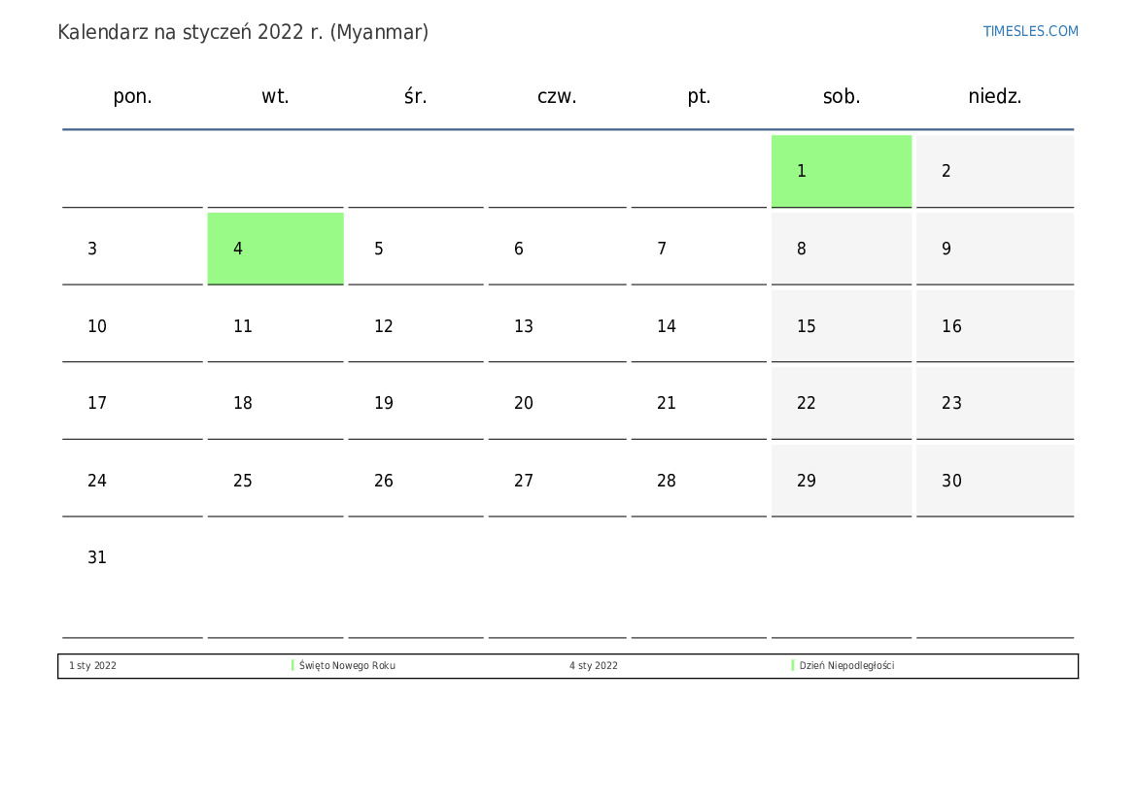Screen dimensions: 1136x803
Task: Open the TIMESLES.COM link
Action: click(x=1030, y=31)
